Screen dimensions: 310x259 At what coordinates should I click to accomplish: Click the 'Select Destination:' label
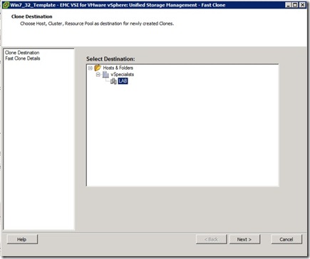[x=110, y=59]
